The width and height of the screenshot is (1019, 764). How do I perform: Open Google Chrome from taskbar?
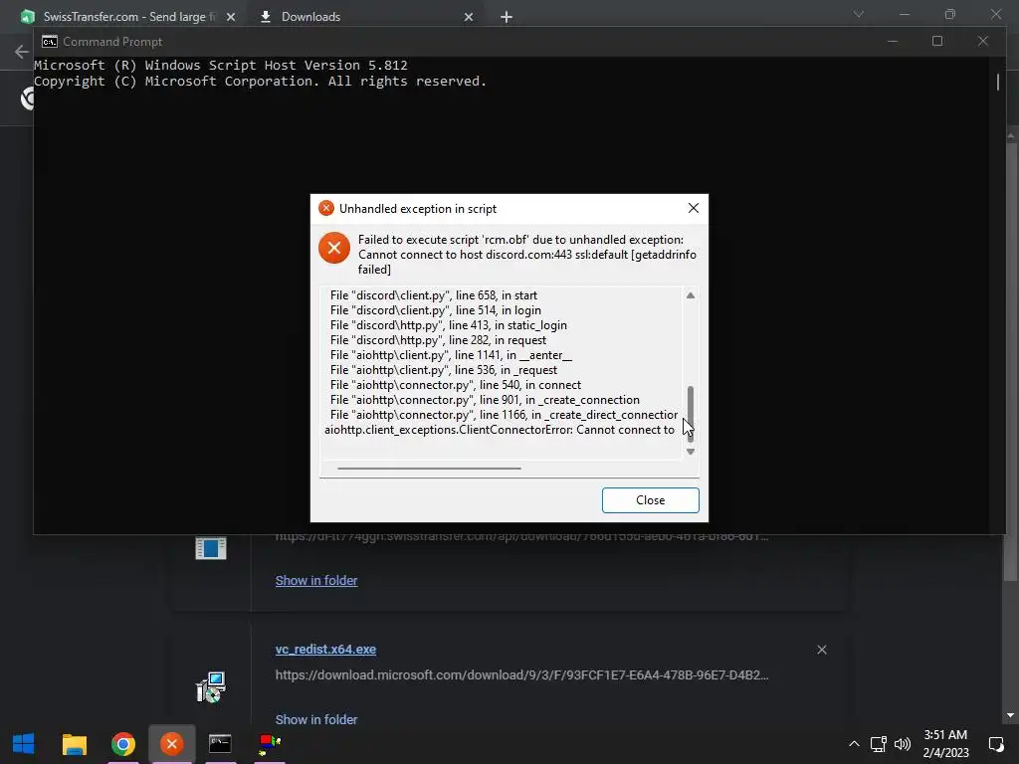tap(122, 744)
